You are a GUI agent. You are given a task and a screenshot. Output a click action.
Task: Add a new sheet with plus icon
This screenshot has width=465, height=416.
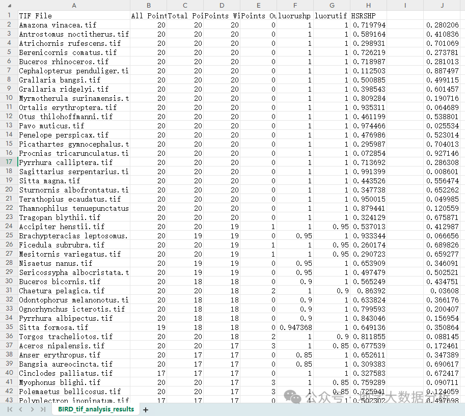click(146, 410)
